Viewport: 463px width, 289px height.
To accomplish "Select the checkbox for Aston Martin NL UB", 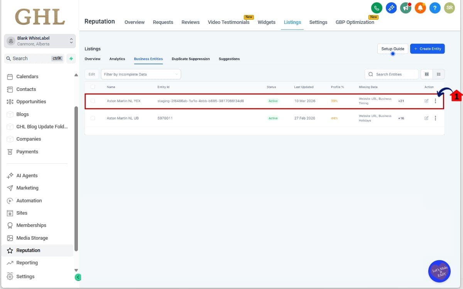I will (93, 118).
